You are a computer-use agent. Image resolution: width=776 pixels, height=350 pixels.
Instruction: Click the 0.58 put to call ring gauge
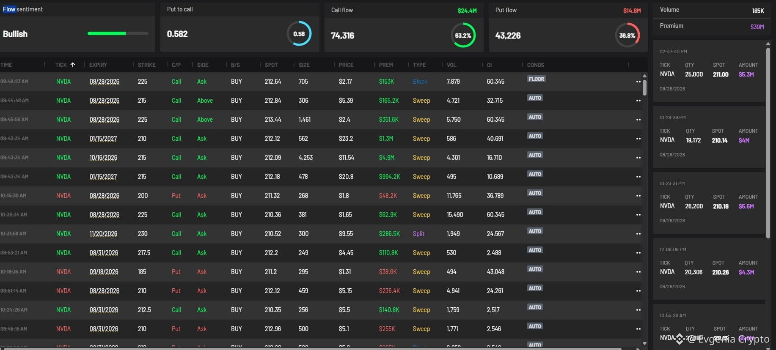[x=299, y=34]
